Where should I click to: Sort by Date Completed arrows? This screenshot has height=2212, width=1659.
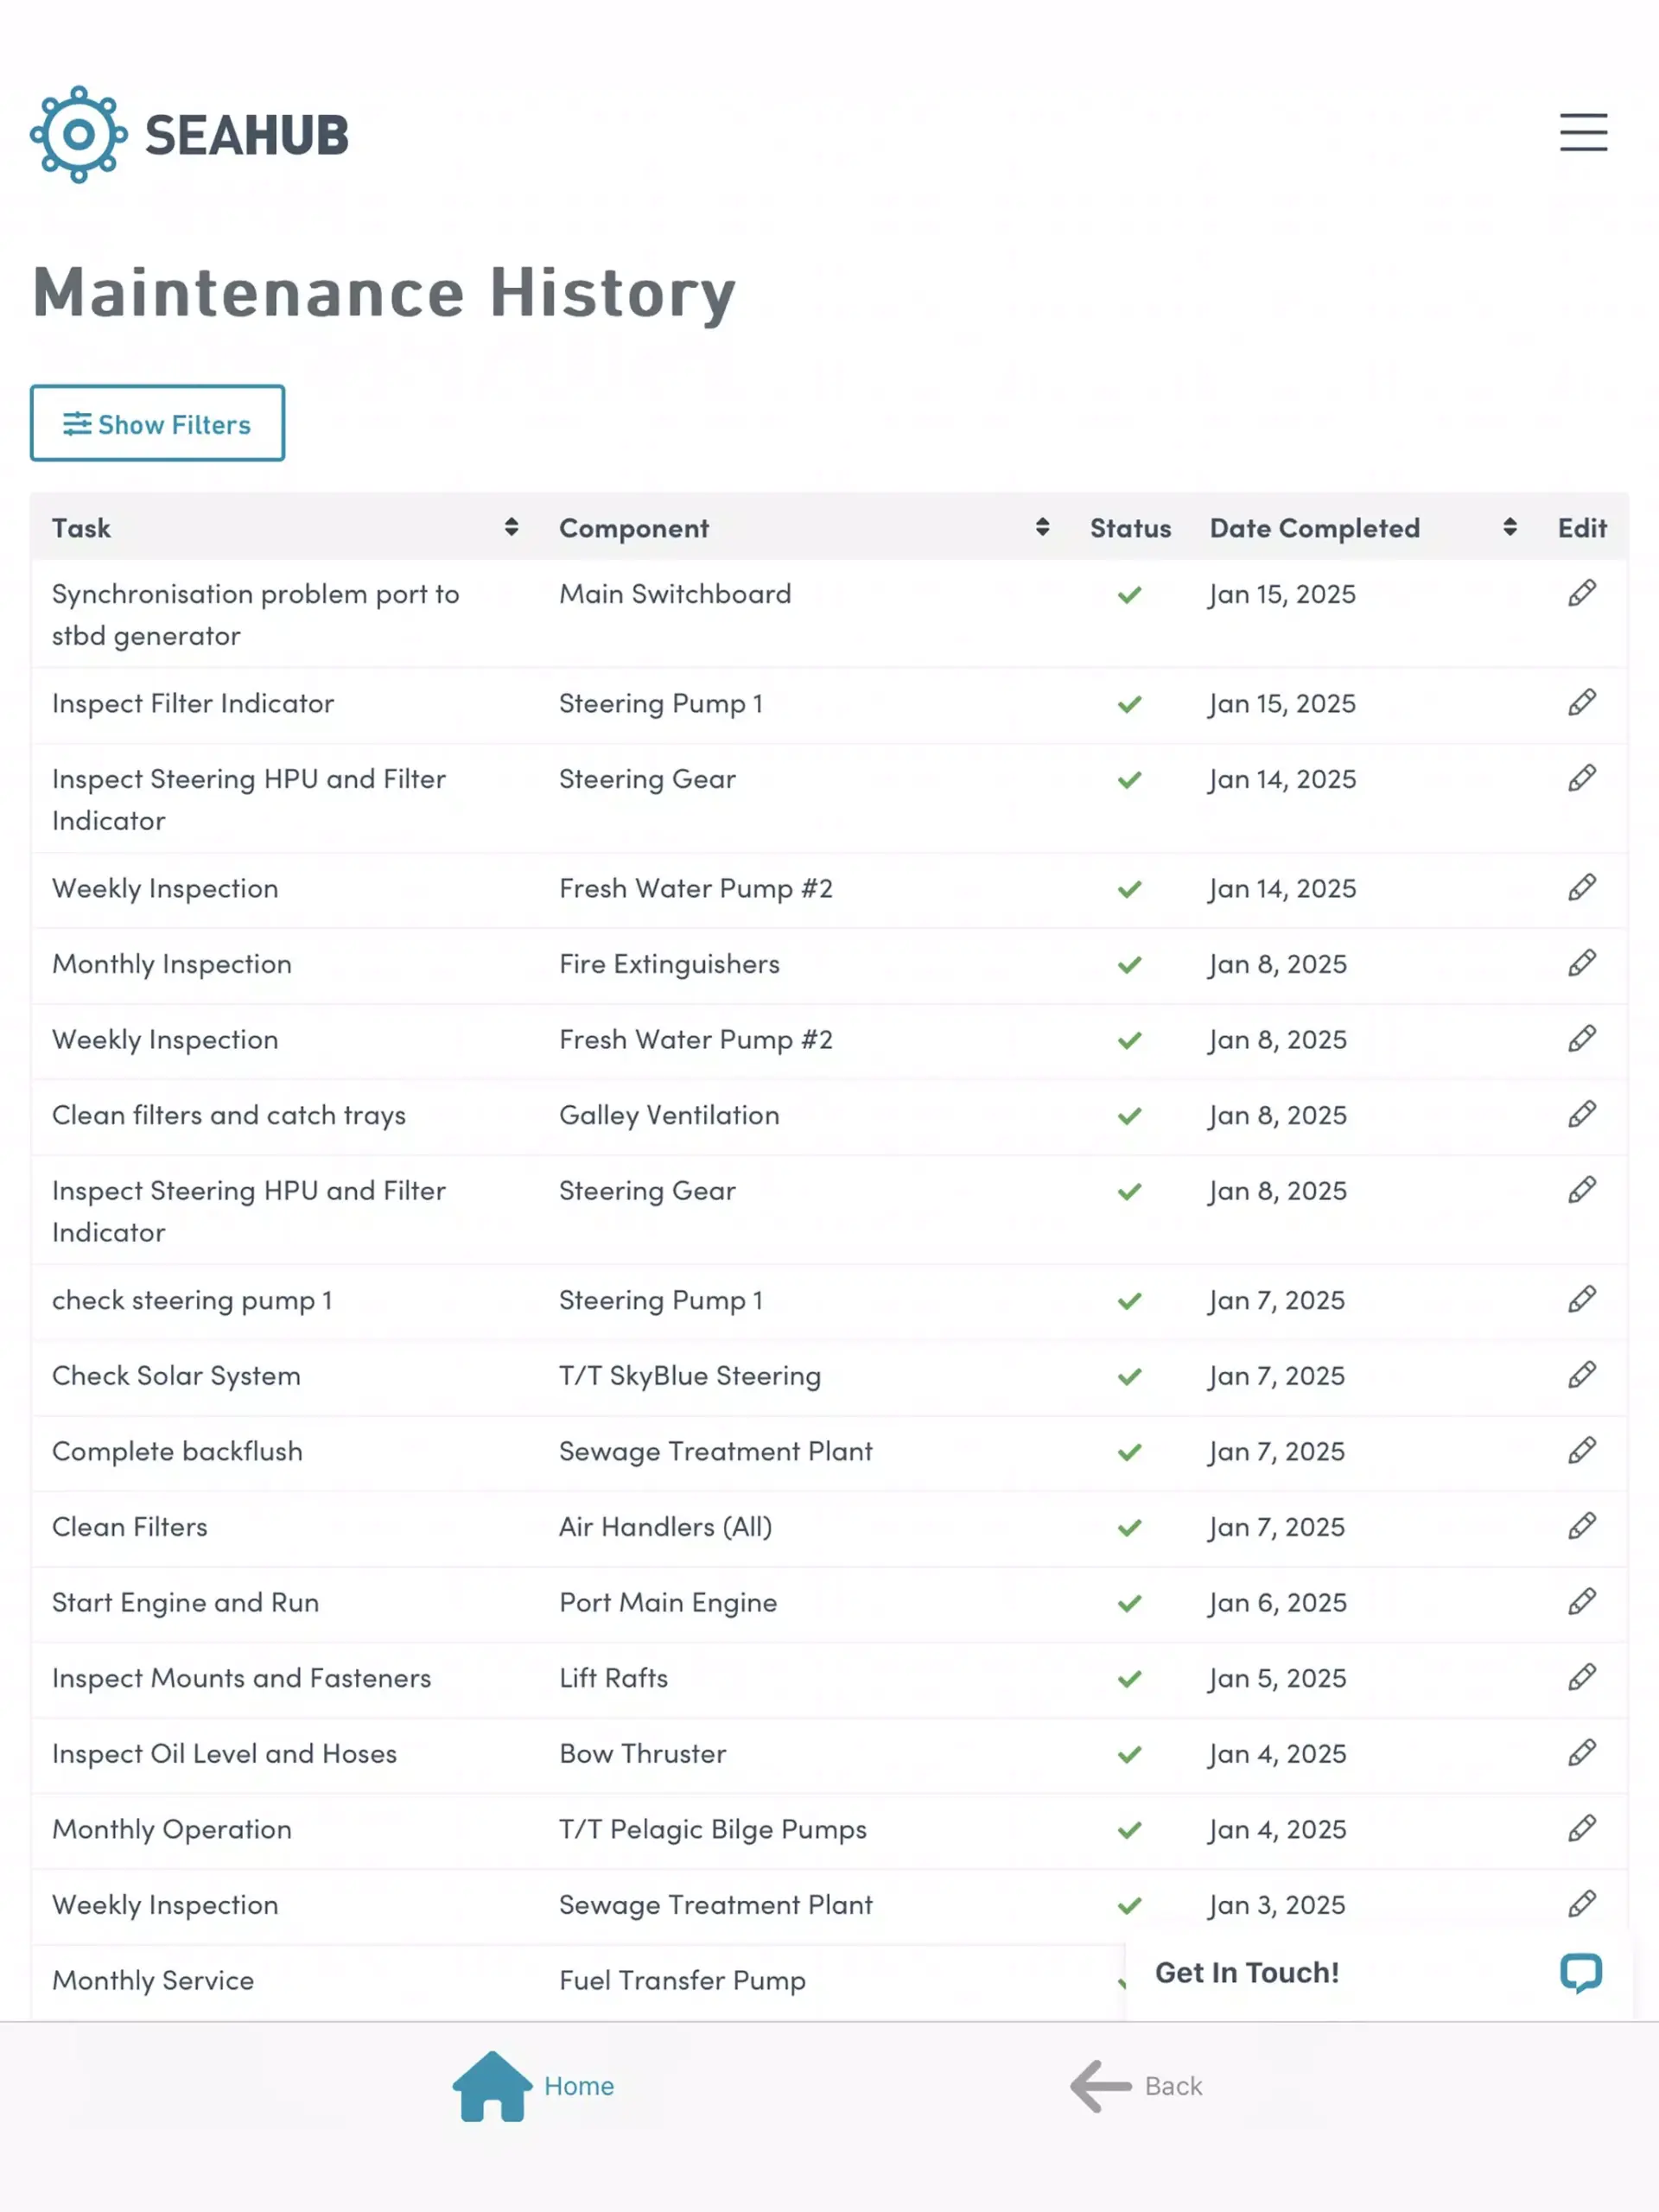pyautogui.click(x=1509, y=527)
